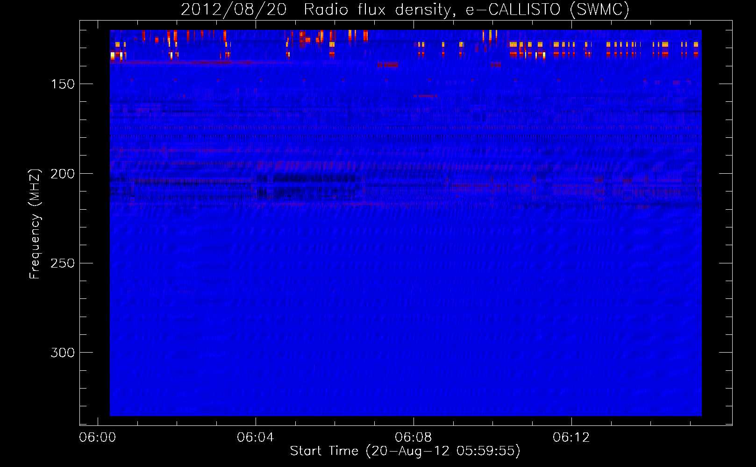Click the 06:12 time tick label

coord(571,438)
